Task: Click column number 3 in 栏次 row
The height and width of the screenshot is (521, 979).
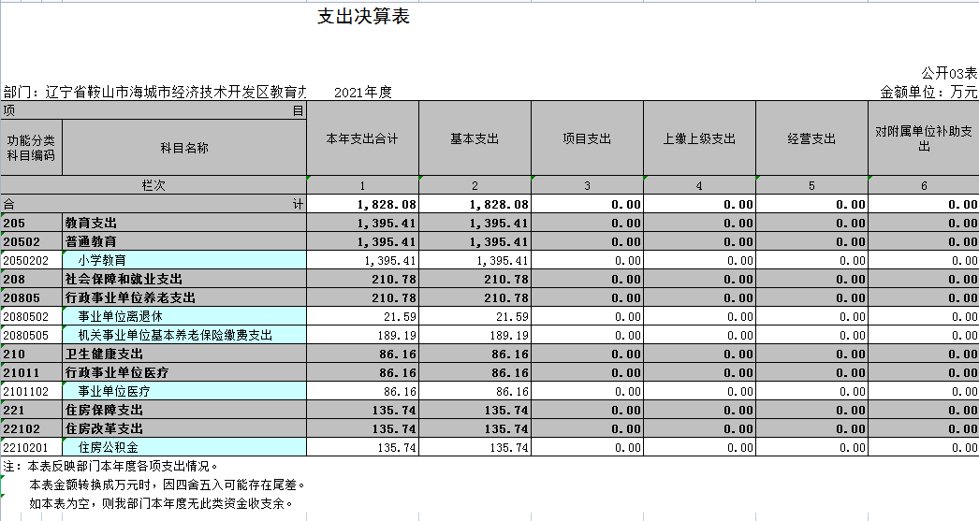Action: click(x=587, y=185)
